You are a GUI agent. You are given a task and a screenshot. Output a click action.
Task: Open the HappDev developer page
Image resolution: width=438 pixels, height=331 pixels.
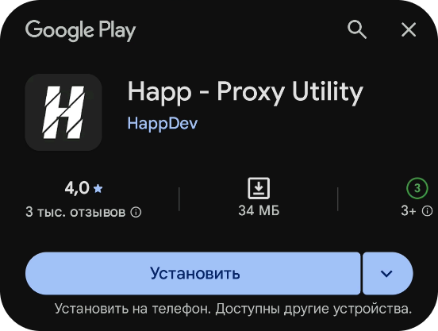click(163, 123)
